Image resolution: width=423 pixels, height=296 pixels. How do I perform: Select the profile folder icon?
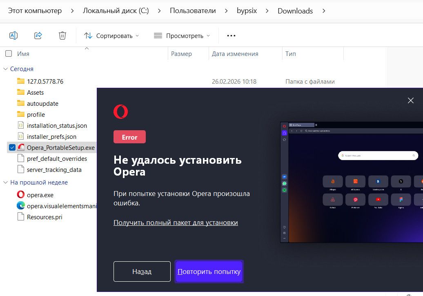[21, 114]
